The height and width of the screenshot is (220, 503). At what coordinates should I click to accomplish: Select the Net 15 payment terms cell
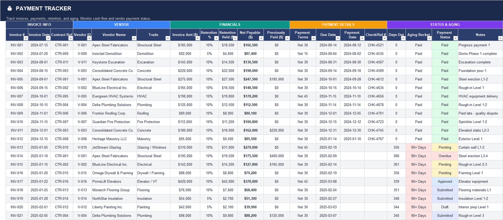(x=303, y=54)
